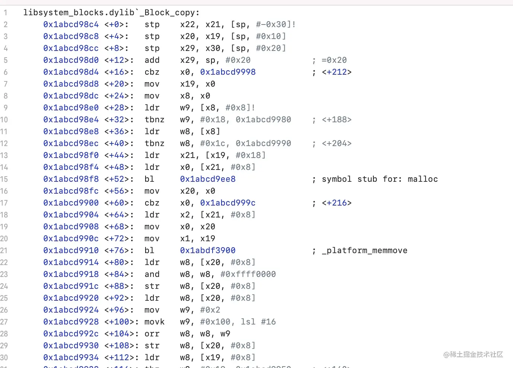Click tbnz destination 0x1abcd9990 at offset +40
This screenshot has height=368, width=513.
[x=263, y=143]
